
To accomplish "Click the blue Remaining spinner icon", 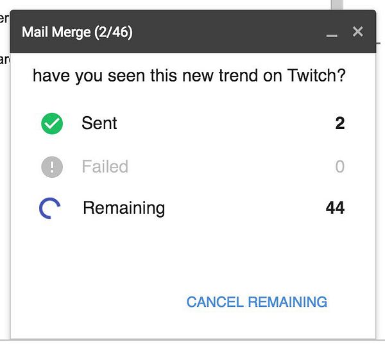I will [x=51, y=208].
